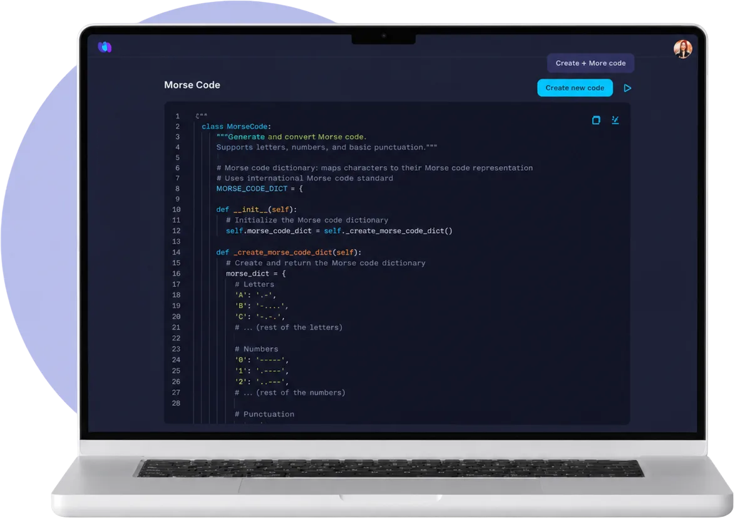This screenshot has height=518, width=735.
Task: Select the Morse Code title
Action: click(192, 85)
